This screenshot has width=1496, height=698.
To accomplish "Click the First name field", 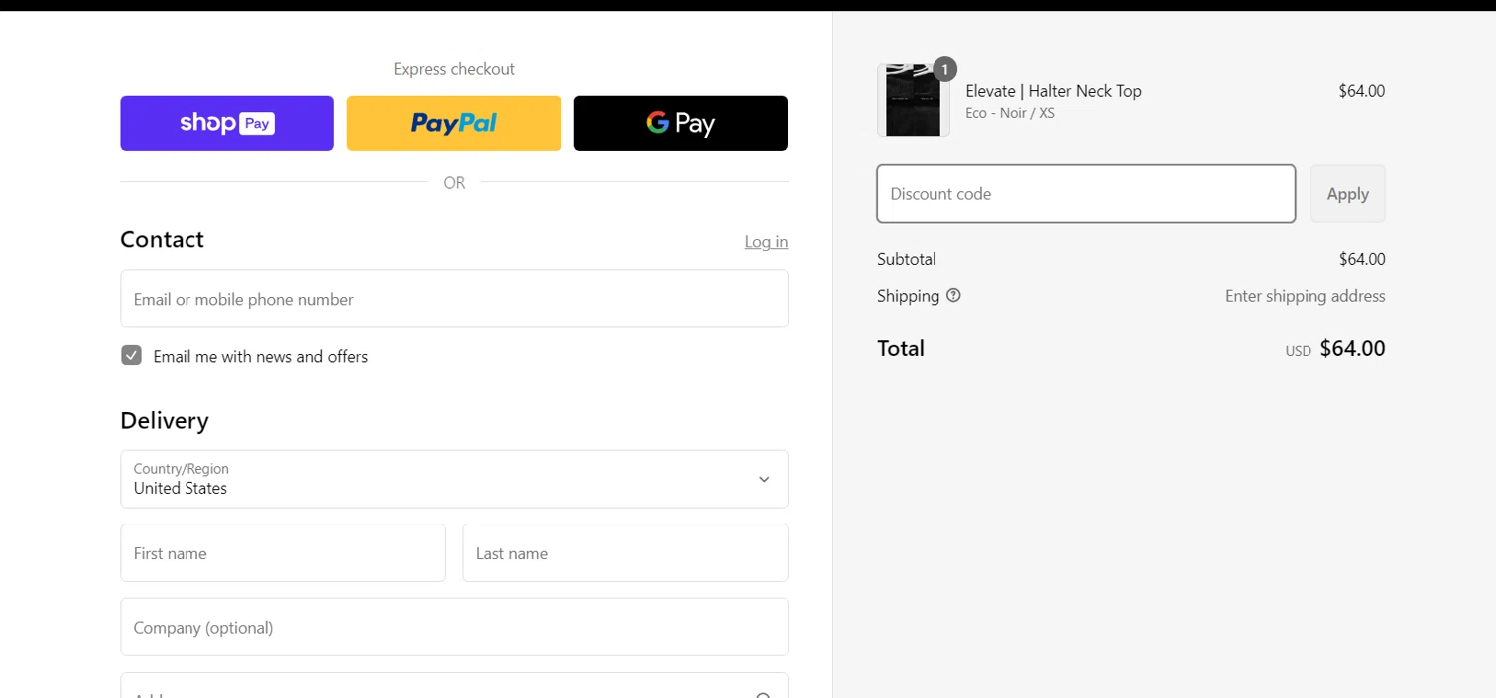I will pos(282,553).
